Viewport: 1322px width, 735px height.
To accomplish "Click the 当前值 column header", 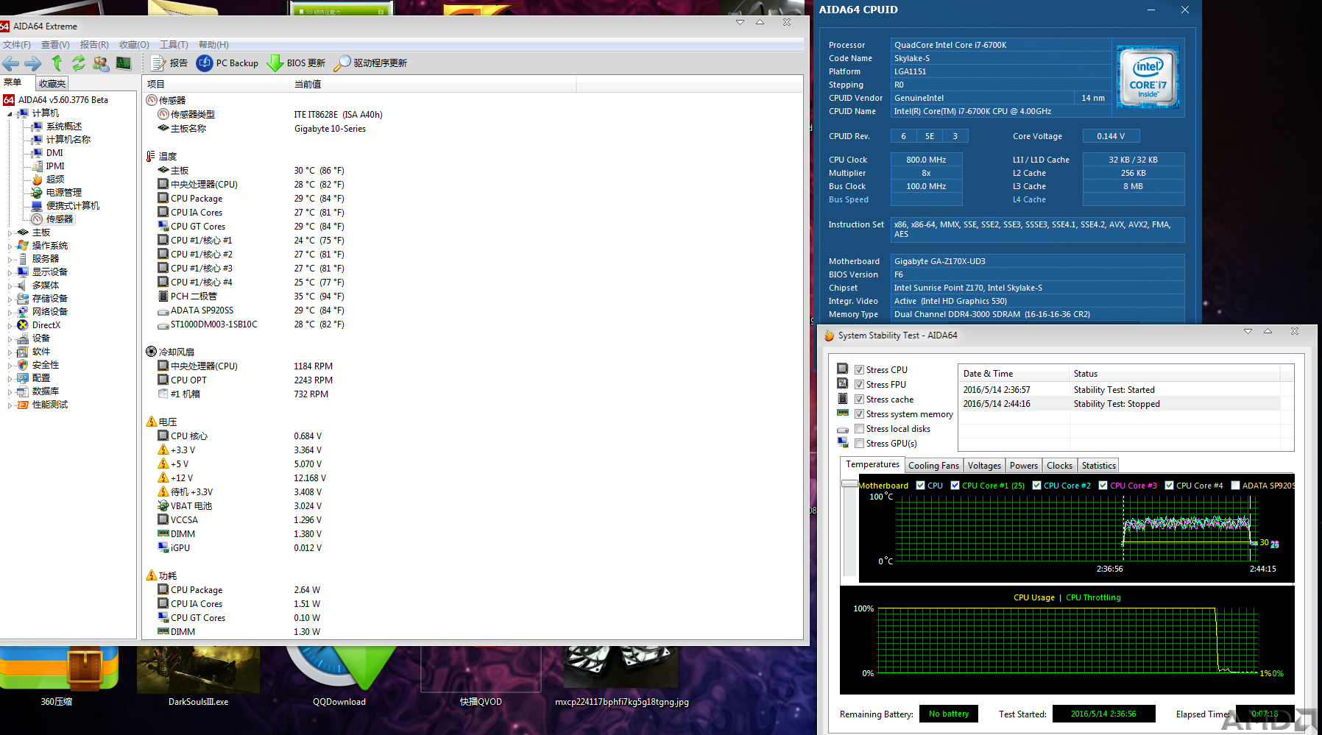I will (x=433, y=84).
